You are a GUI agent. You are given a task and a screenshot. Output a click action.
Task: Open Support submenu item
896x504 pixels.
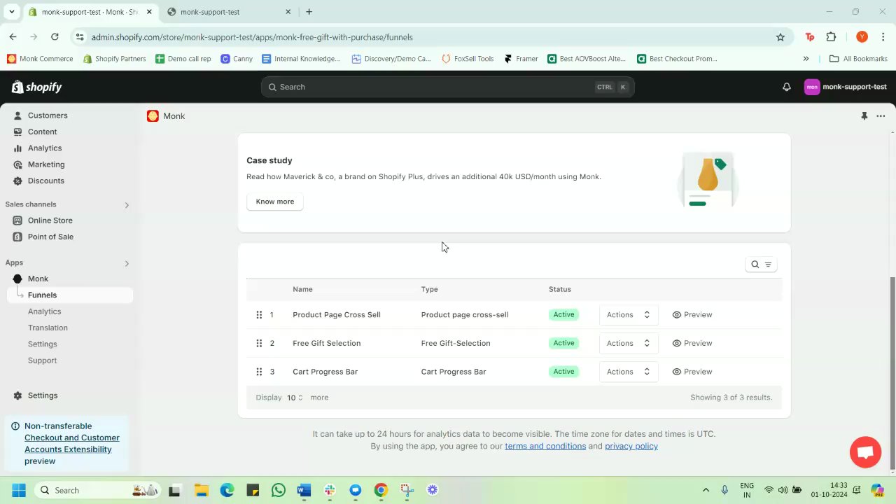pos(42,360)
